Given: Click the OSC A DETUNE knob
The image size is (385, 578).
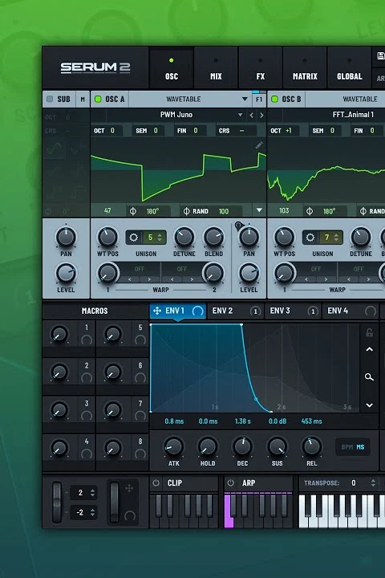Looking at the screenshot, I should [x=184, y=237].
